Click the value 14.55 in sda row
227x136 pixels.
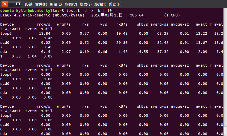pos(143,52)
